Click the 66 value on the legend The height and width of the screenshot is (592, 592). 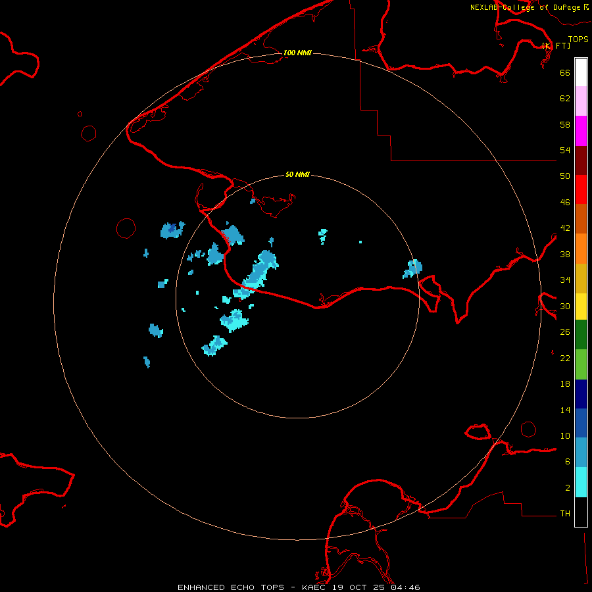point(565,72)
